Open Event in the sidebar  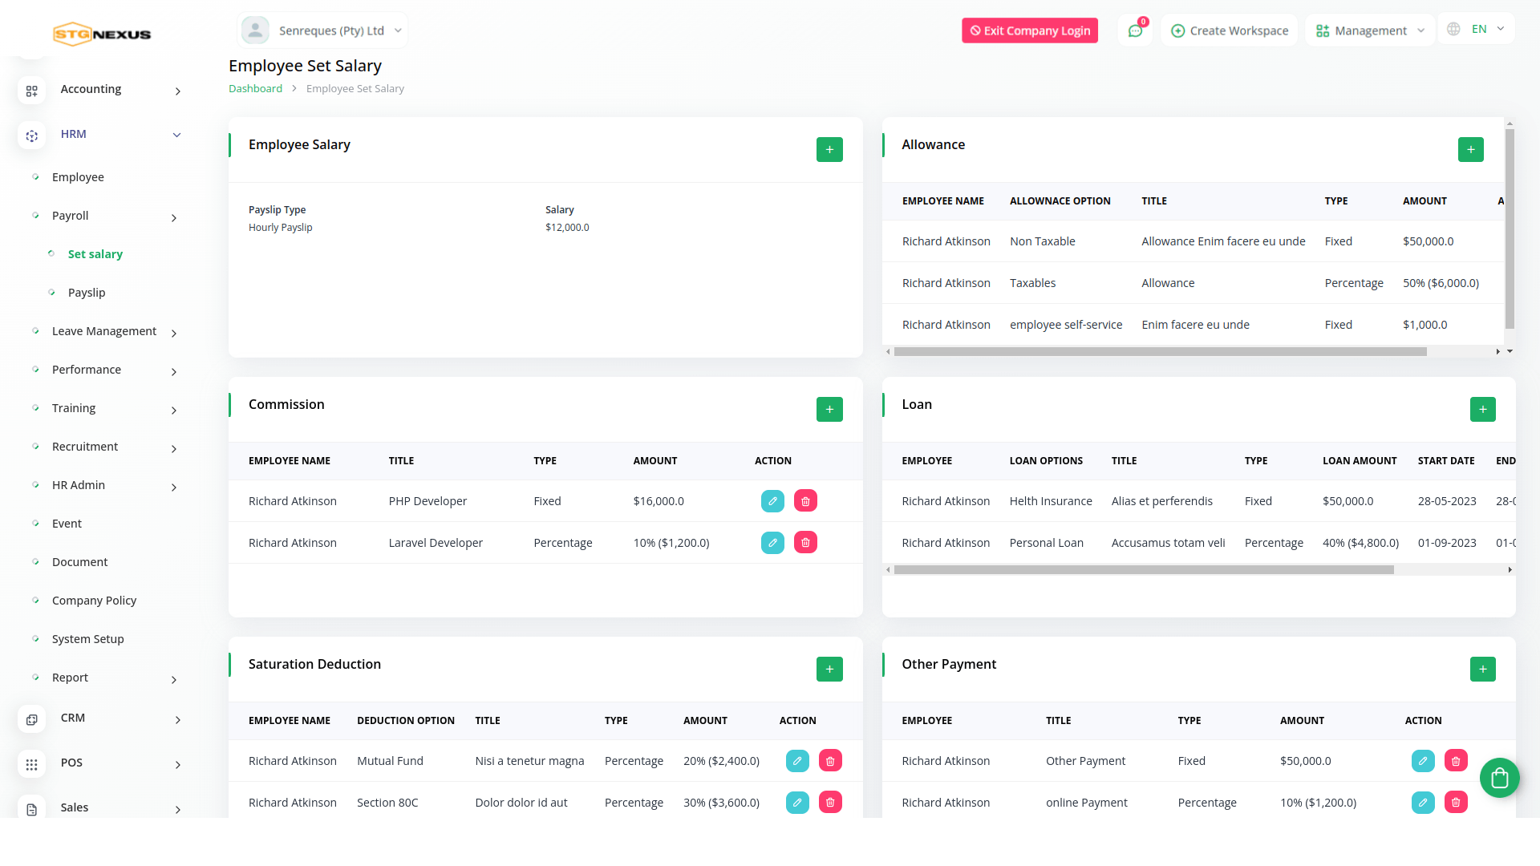67,524
